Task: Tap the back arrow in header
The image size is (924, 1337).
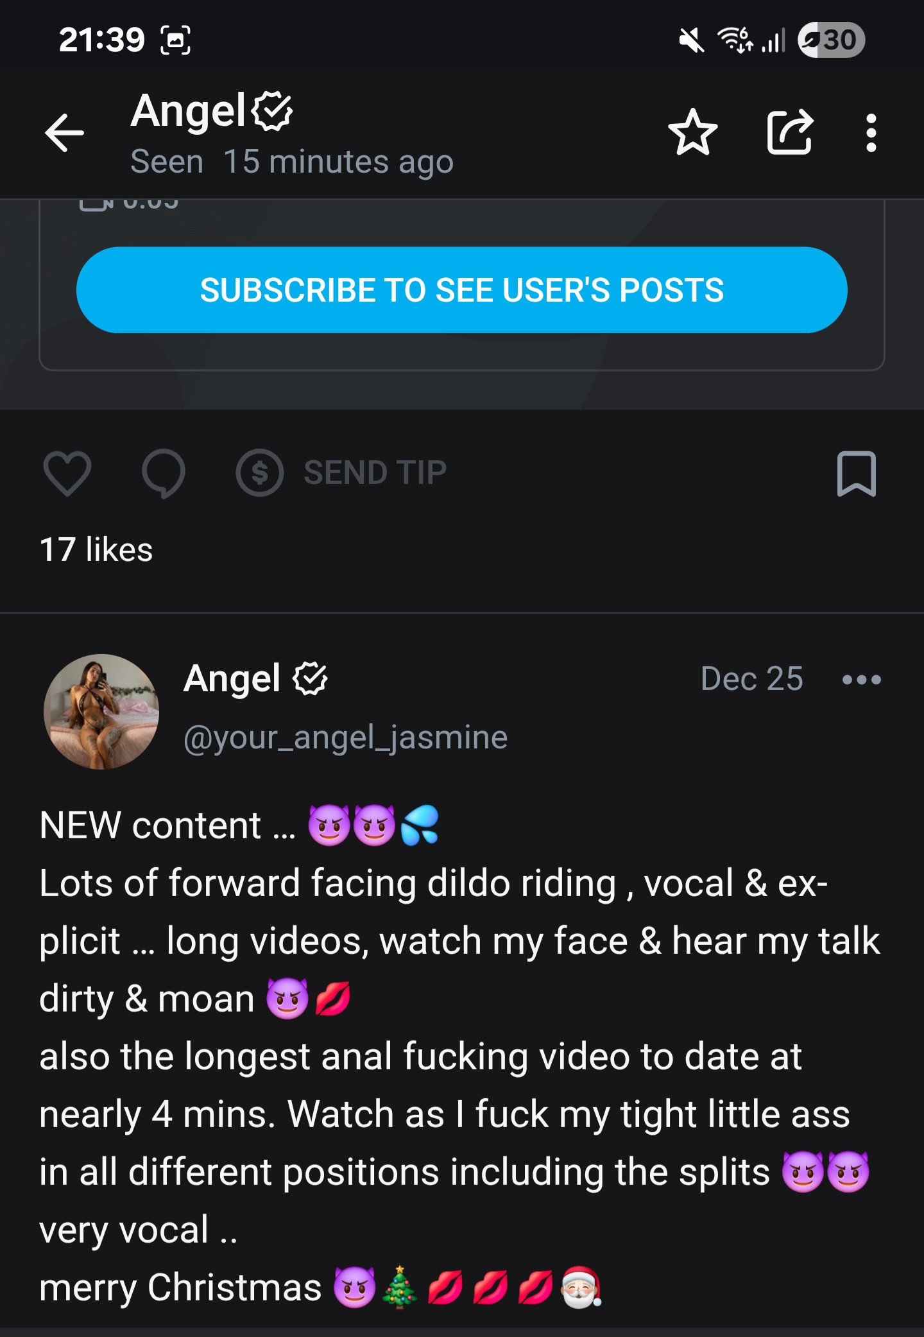Action: pos(64,133)
